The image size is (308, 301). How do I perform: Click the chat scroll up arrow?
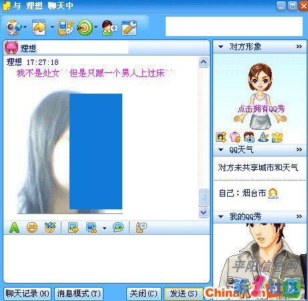click(203, 62)
